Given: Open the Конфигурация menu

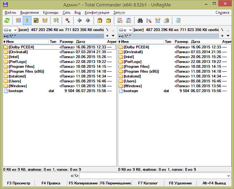Looking at the screenshot, I should pos(97,13).
